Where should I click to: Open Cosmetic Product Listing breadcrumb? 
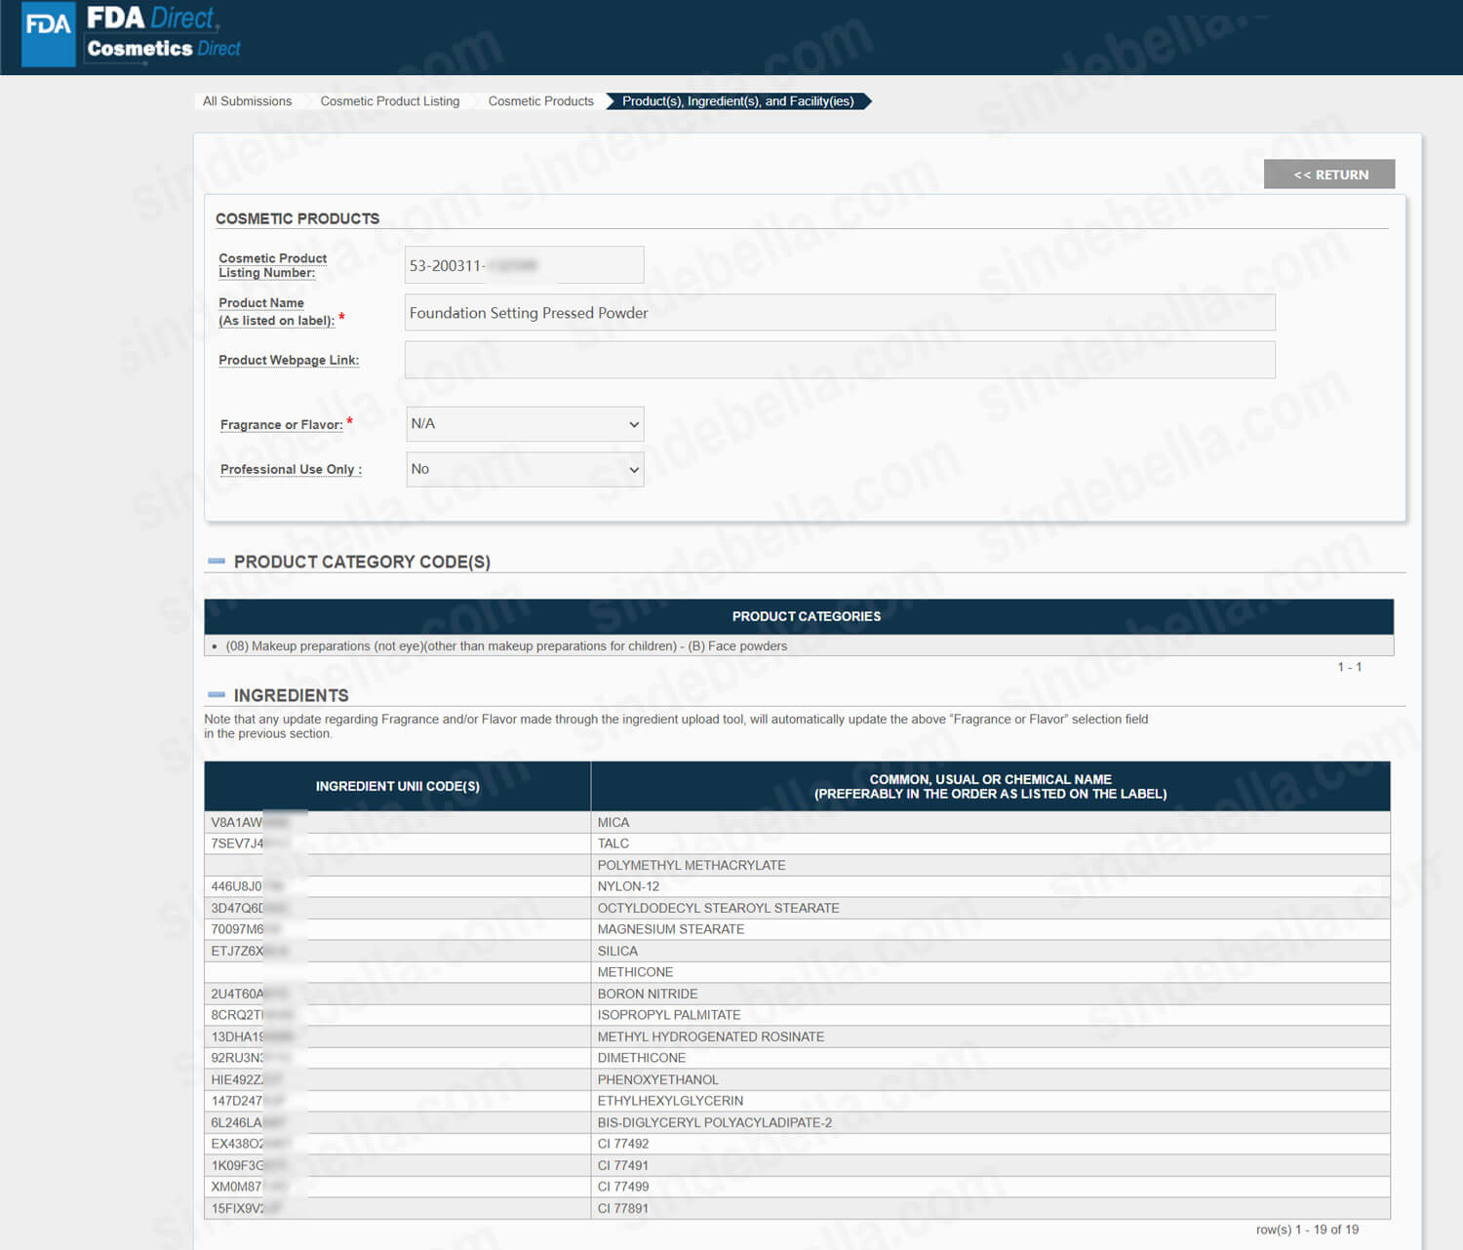point(389,101)
